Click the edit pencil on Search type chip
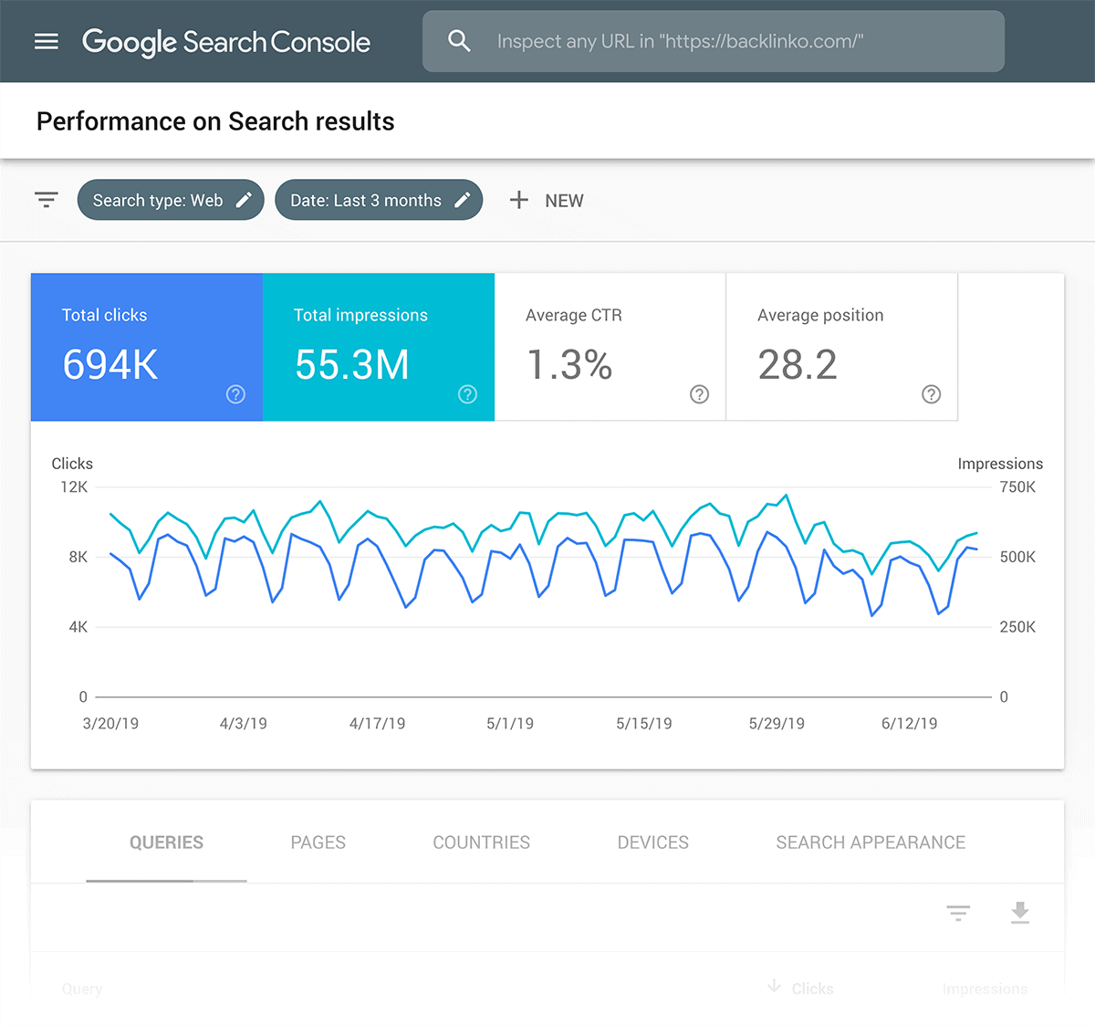 tap(244, 199)
